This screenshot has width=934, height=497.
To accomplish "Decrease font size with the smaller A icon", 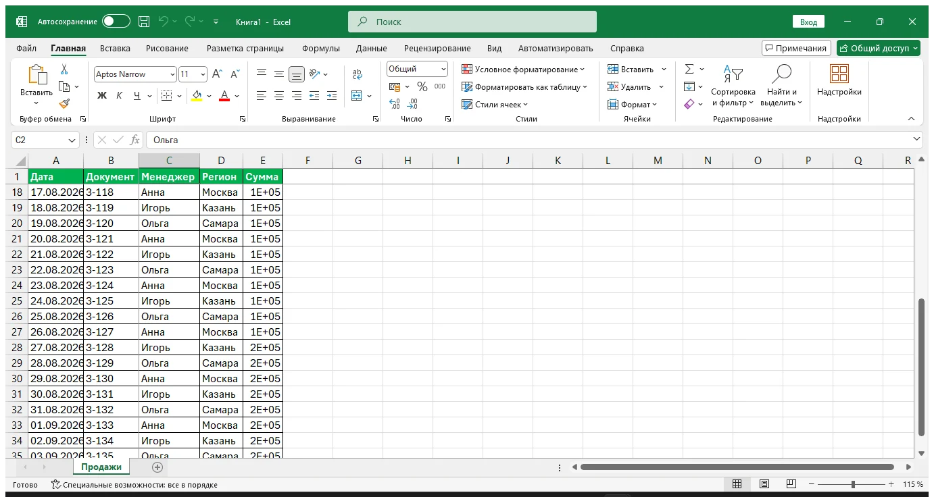I will pyautogui.click(x=235, y=74).
